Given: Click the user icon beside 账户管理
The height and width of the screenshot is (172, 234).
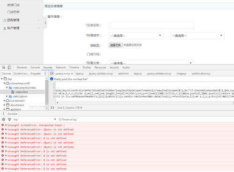Looking at the screenshot, I should click(5, 28).
